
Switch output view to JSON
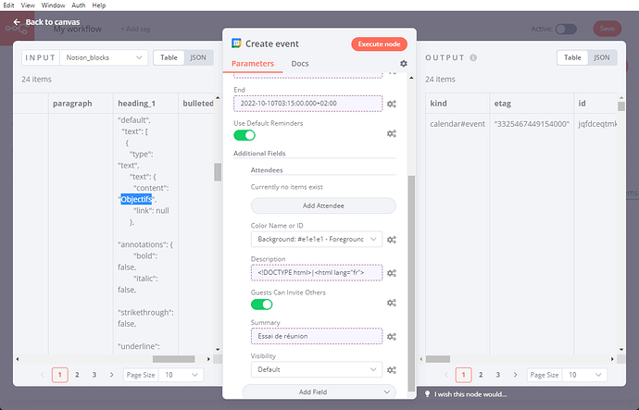click(602, 57)
